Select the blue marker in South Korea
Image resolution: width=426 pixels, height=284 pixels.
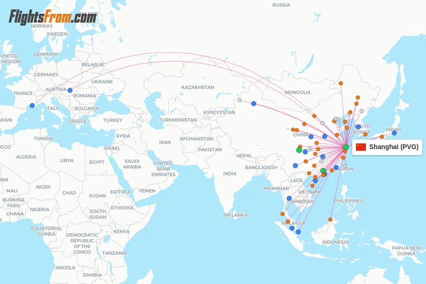pos(358,127)
